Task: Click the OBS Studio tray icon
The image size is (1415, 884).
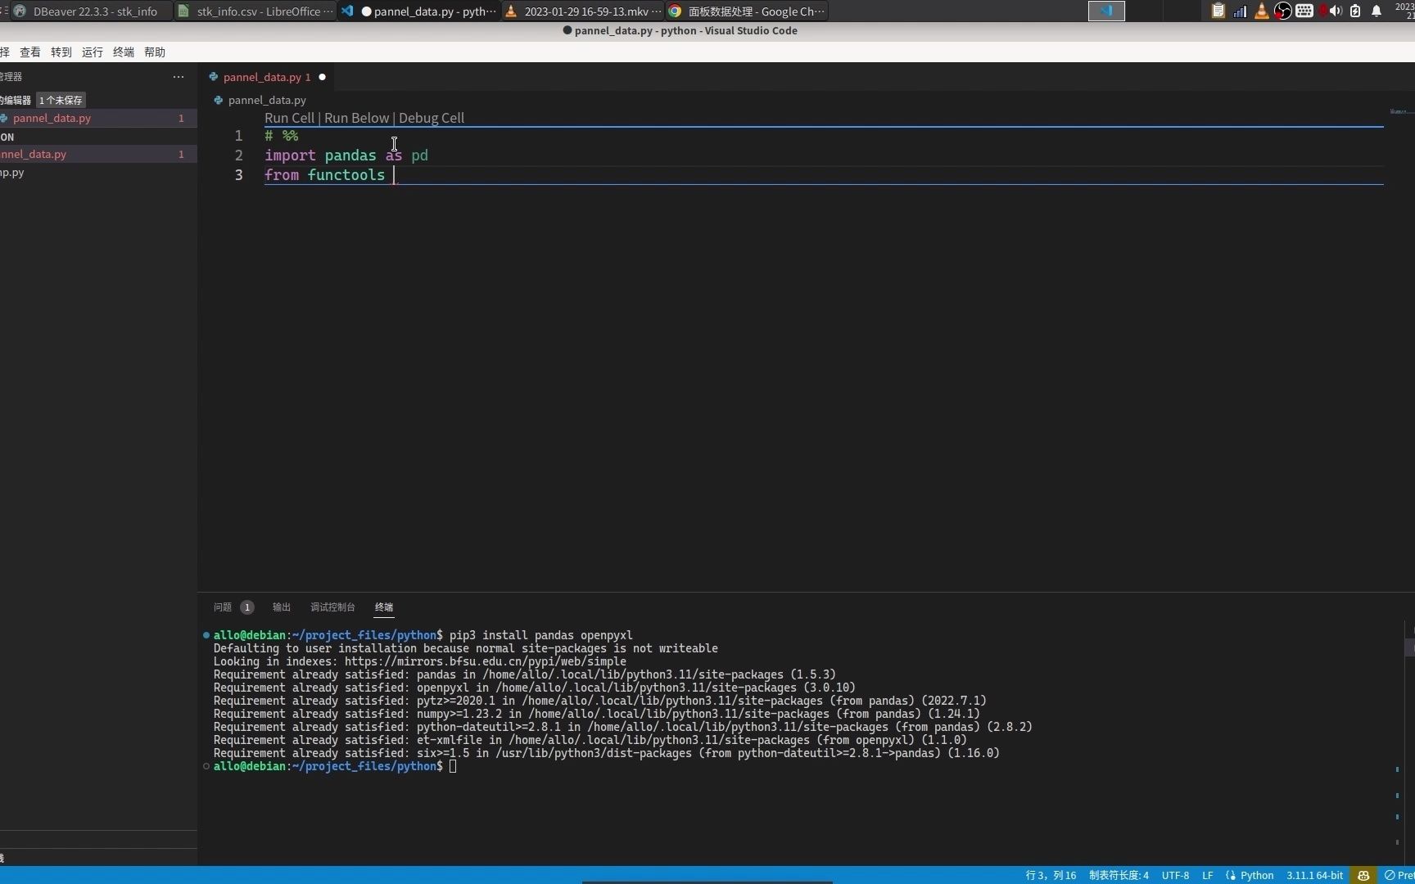Action: [1283, 11]
